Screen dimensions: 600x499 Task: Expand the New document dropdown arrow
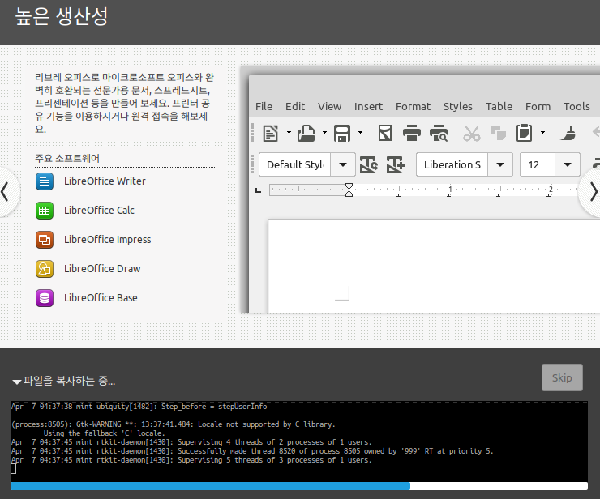tap(289, 133)
